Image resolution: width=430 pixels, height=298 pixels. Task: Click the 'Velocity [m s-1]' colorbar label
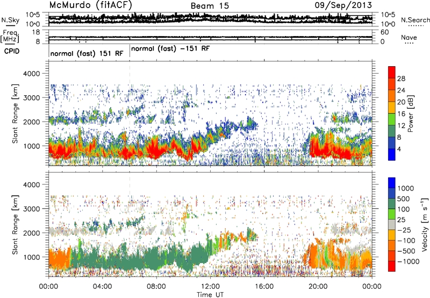[x=425, y=224]
